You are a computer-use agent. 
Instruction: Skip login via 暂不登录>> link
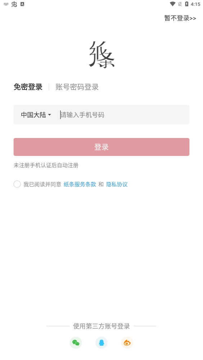tap(180, 18)
